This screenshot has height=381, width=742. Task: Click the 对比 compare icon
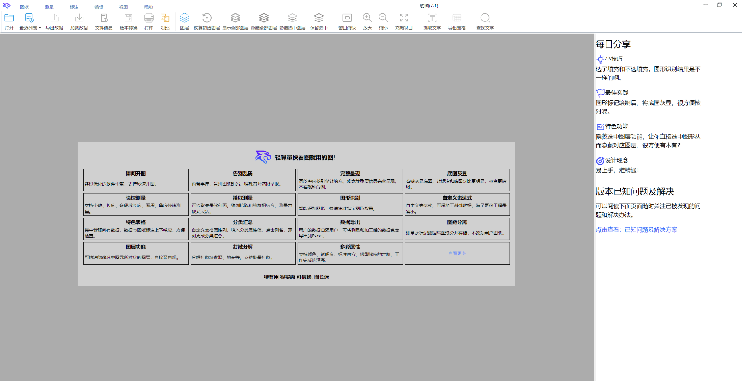165,18
